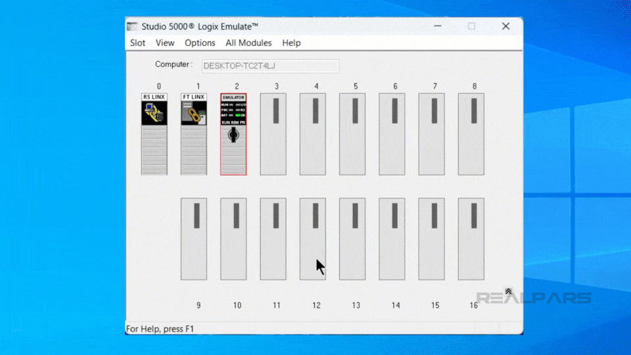Click the empty slot 8
The image size is (631, 355).
coord(471,134)
